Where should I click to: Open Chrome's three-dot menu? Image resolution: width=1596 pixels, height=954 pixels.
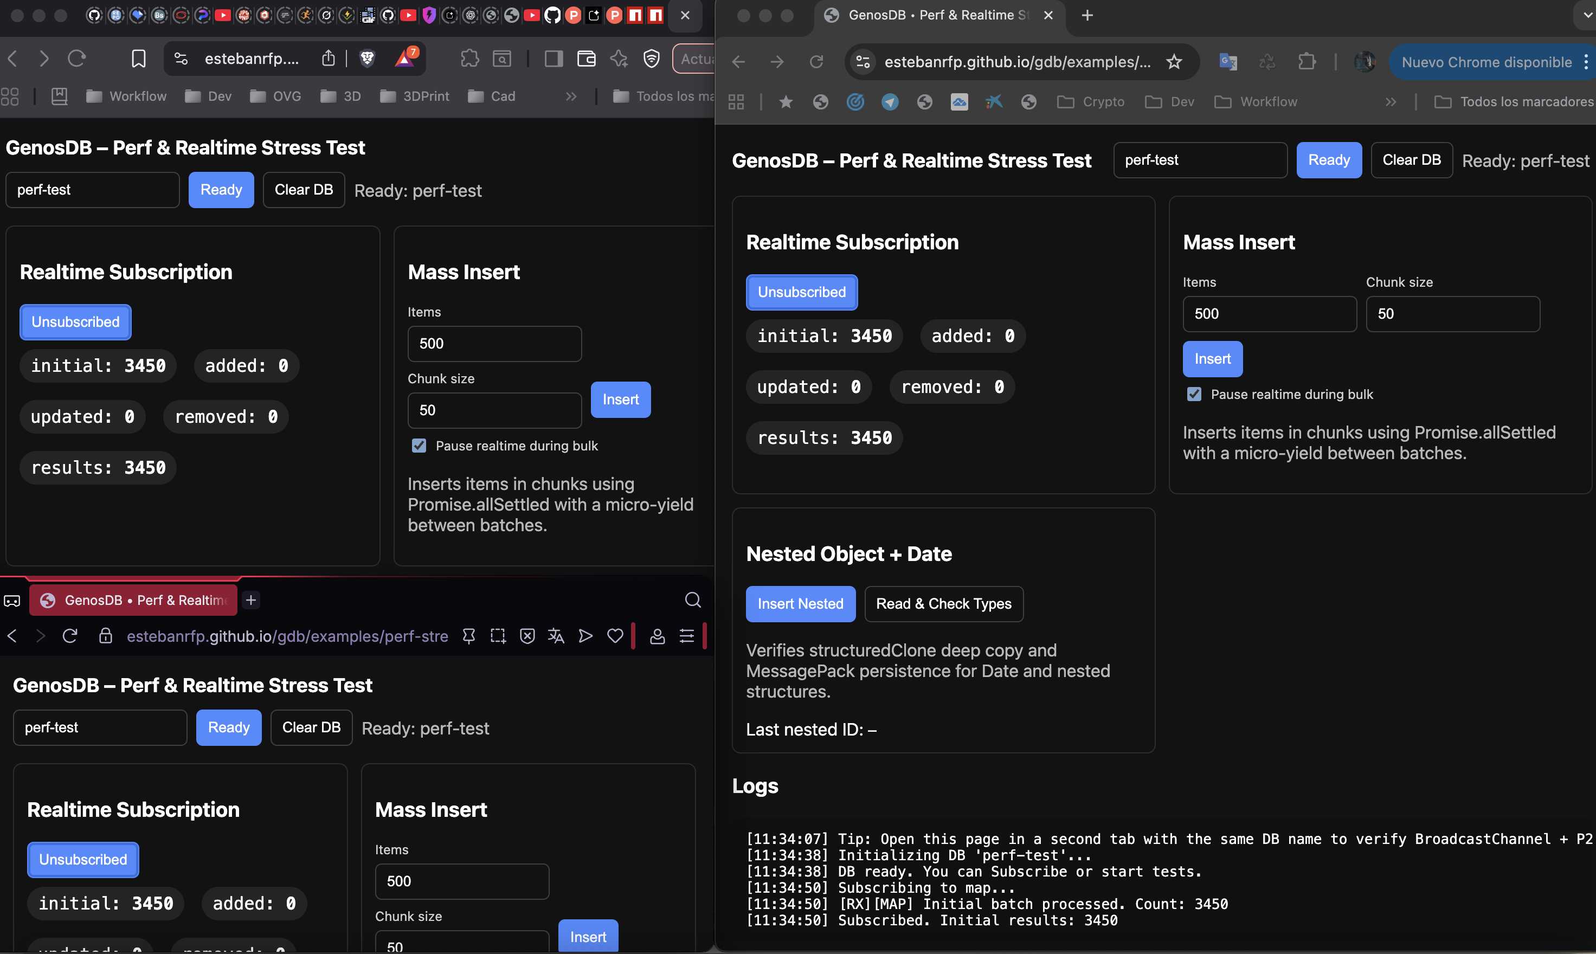(1587, 61)
